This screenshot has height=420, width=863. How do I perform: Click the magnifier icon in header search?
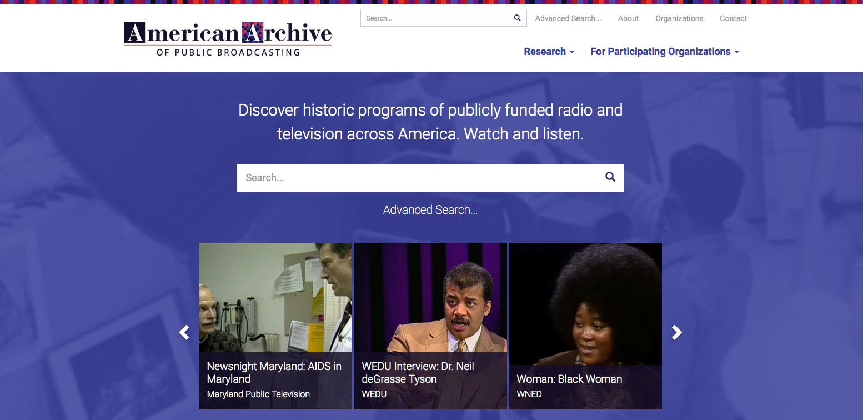point(517,18)
